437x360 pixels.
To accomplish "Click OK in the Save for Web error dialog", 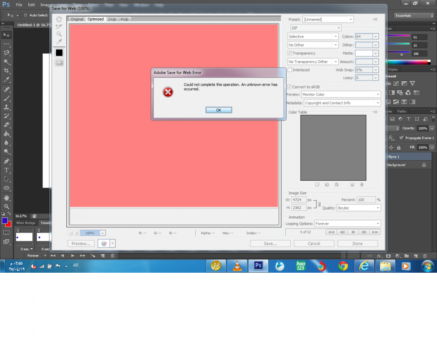I will pos(218,110).
